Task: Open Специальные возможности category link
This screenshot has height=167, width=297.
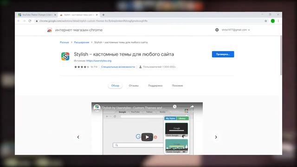Action: [x=118, y=67]
